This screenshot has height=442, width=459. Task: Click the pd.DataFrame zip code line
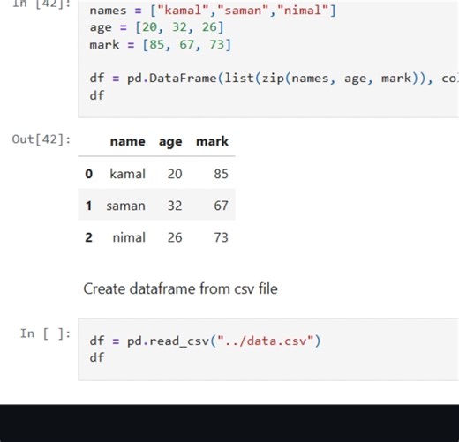(x=274, y=79)
